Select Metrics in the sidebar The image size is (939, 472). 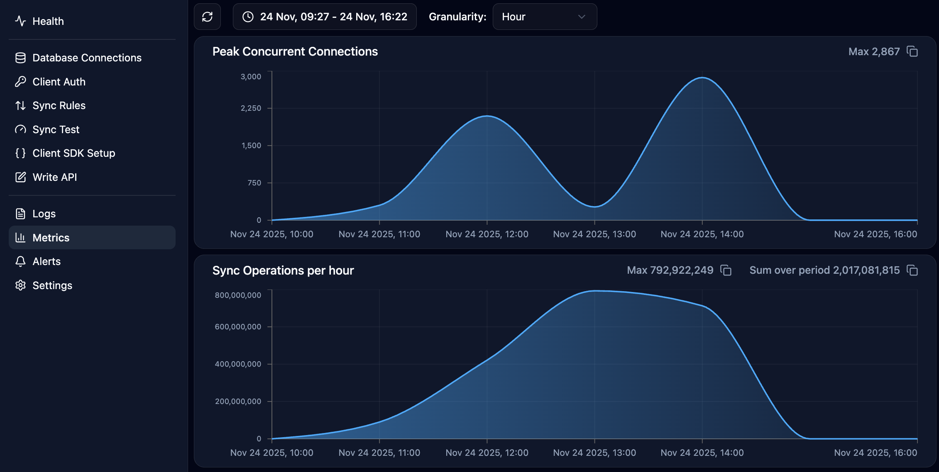click(51, 238)
